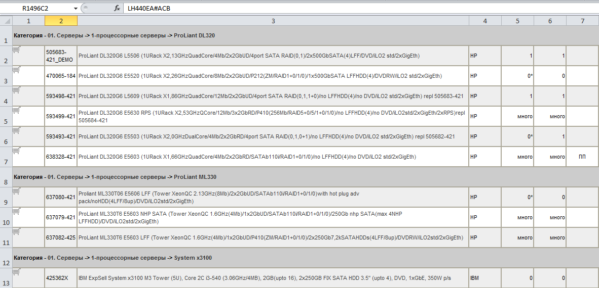Click cart icon for 637079-421 row
Viewport: 599px width, 288px height.
coord(16,211)
